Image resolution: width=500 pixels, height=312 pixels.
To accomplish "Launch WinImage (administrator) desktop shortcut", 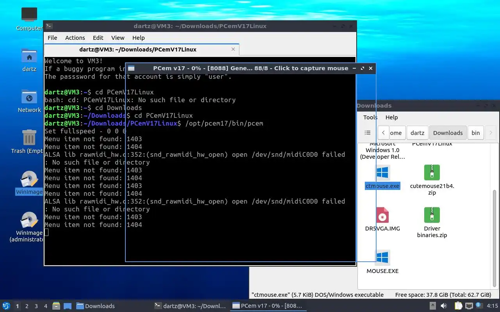I will click(x=29, y=220).
